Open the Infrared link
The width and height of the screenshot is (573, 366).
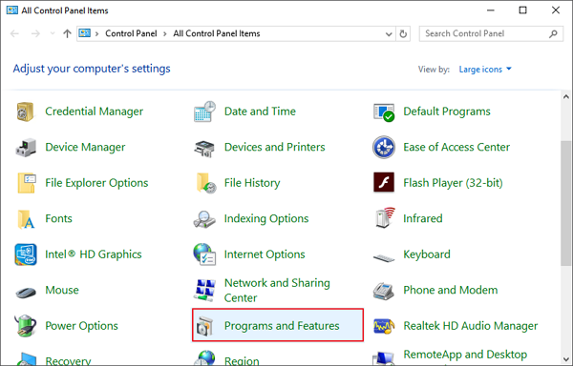point(423,218)
